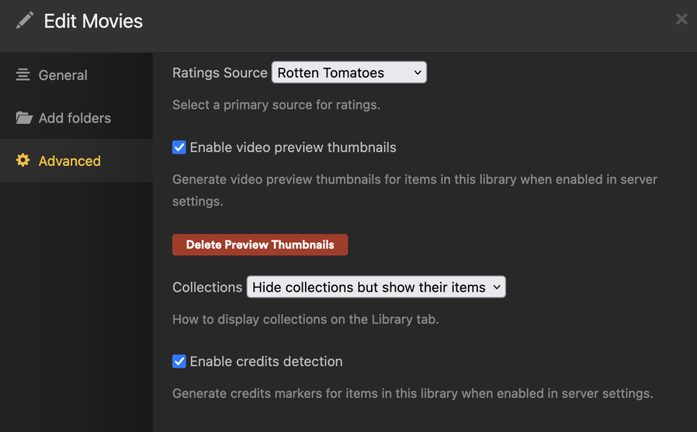Image resolution: width=697 pixels, height=432 pixels.
Task: Click the General lines icon in sidebar
Action: [x=23, y=75]
